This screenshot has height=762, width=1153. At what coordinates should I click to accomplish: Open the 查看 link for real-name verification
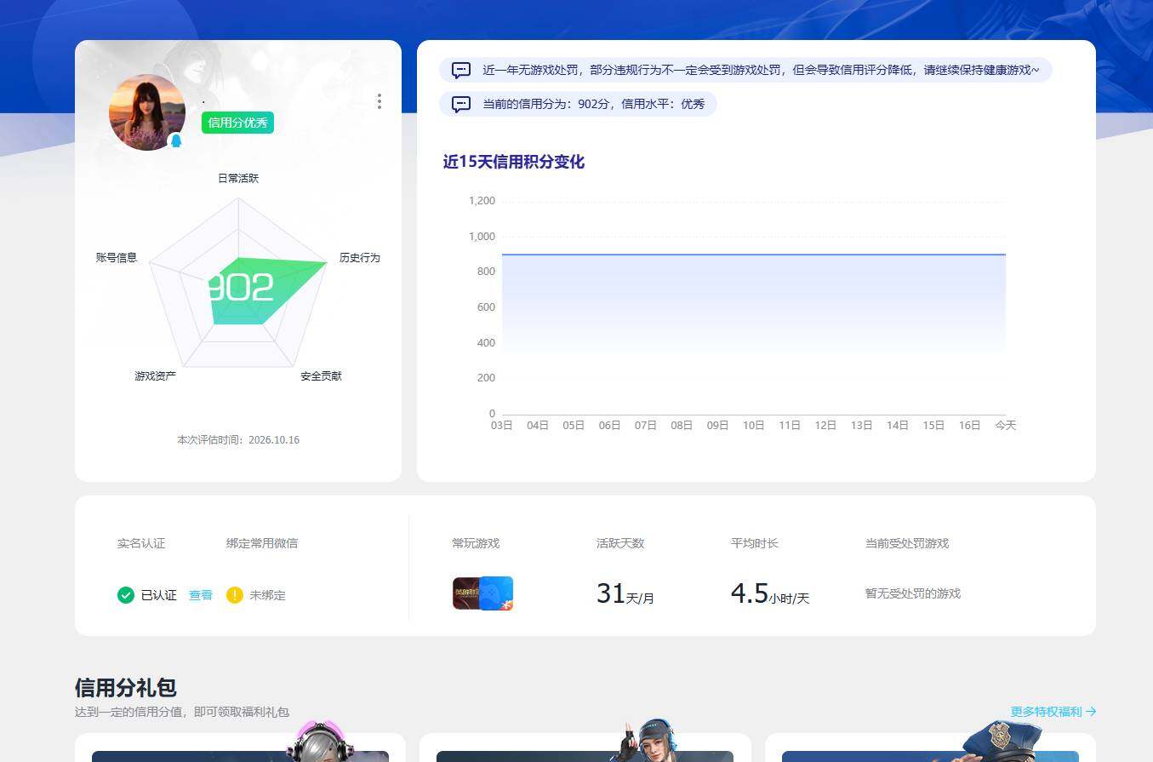click(201, 595)
